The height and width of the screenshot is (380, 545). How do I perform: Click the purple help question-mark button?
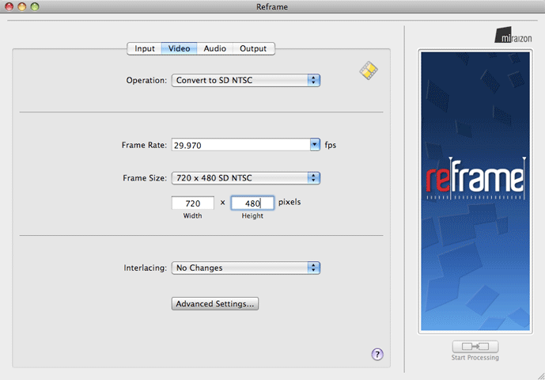(x=377, y=355)
